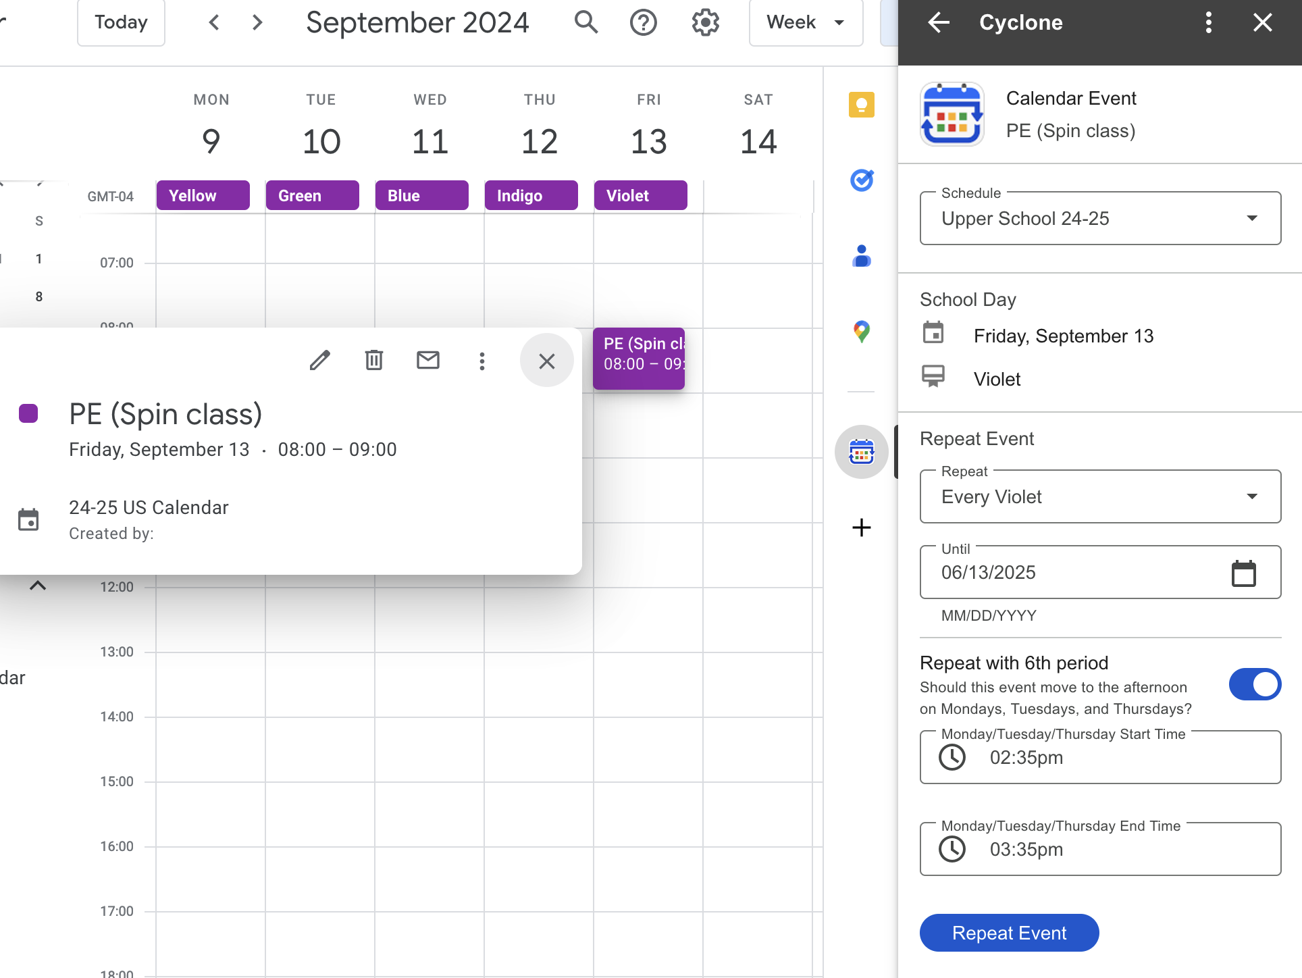Click the pencil edit event icon
The width and height of the screenshot is (1302, 978).
click(x=320, y=361)
